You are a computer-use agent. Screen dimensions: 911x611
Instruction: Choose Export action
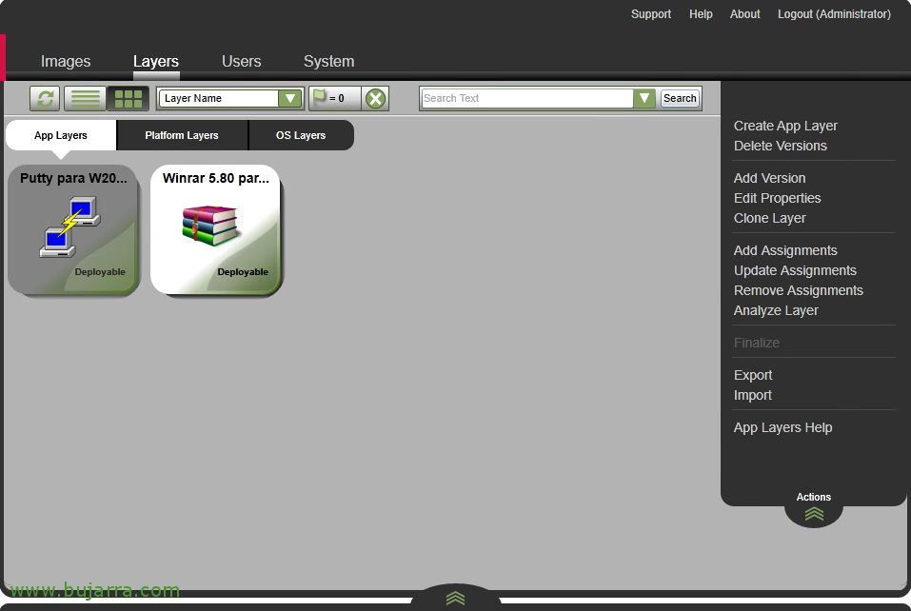(753, 375)
